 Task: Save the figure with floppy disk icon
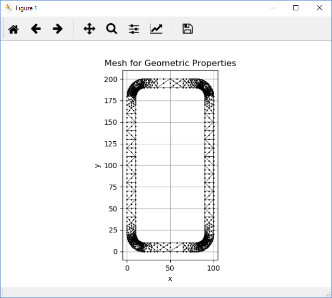[x=188, y=29]
